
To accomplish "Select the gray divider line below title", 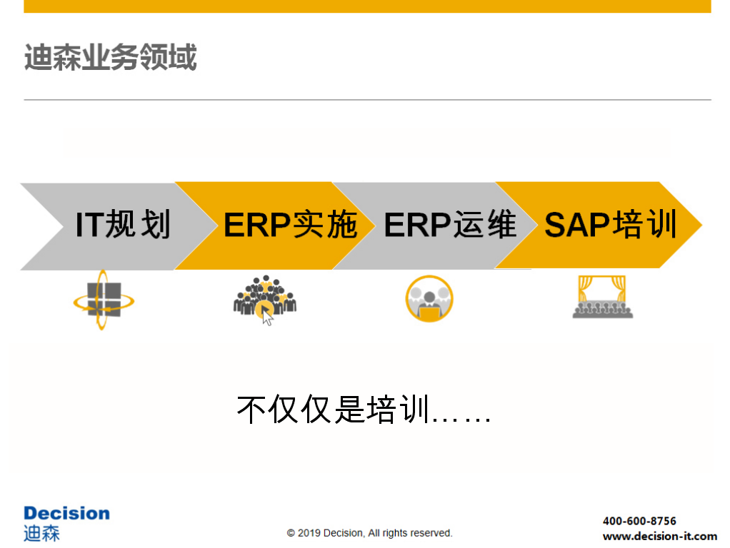I will tap(367, 100).
